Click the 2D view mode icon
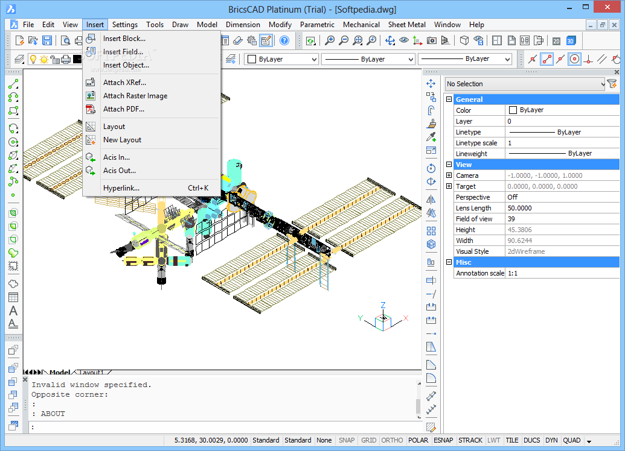Image resolution: width=625 pixels, height=451 pixels. [556, 40]
